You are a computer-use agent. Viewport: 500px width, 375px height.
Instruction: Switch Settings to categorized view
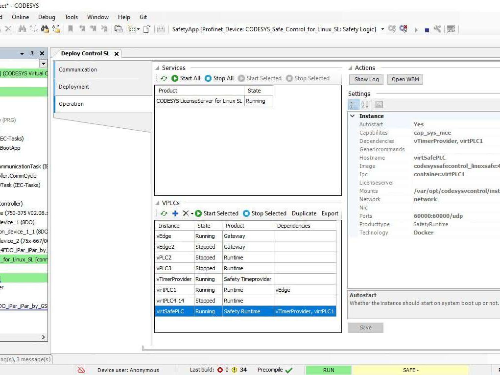pyautogui.click(x=354, y=105)
